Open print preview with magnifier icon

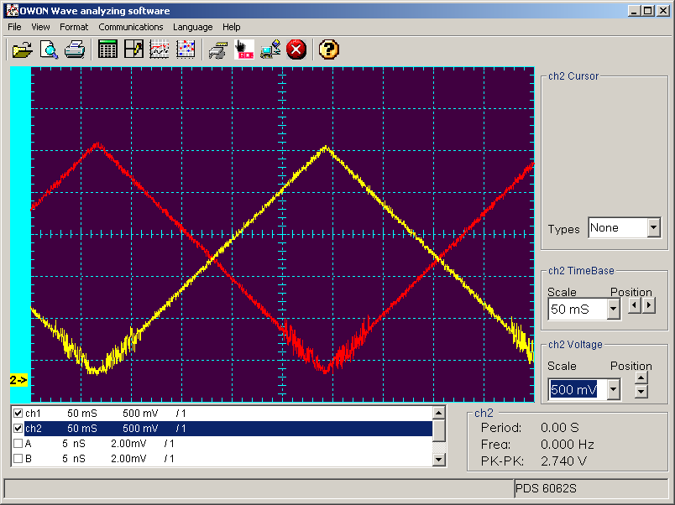pyautogui.click(x=49, y=49)
